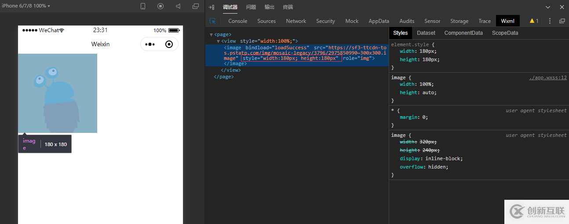This screenshot has width=569, height=224.
Task: Open the Sensor tab
Action: coord(432,21)
